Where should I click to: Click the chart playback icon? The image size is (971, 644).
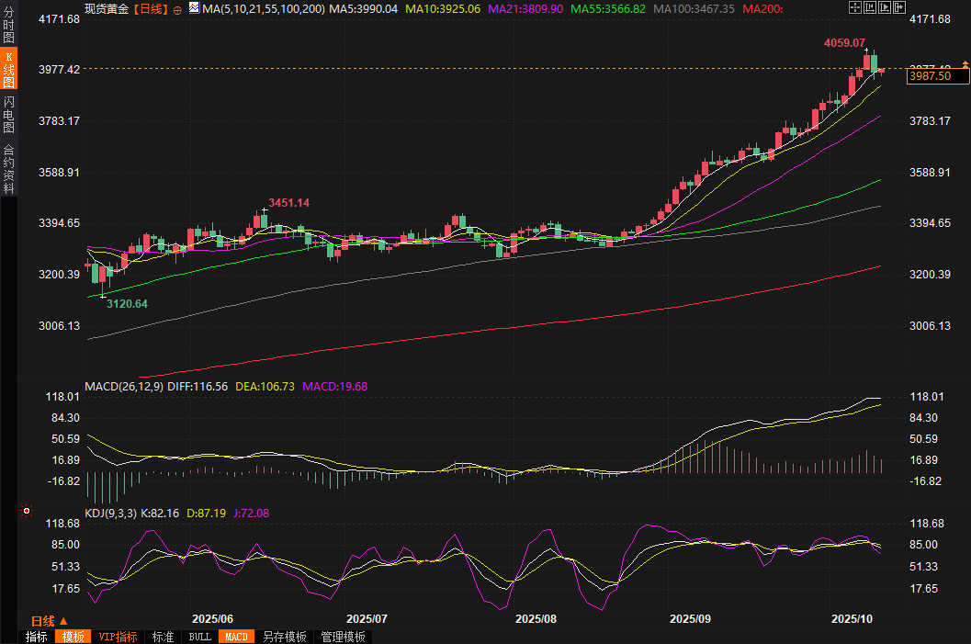884,8
